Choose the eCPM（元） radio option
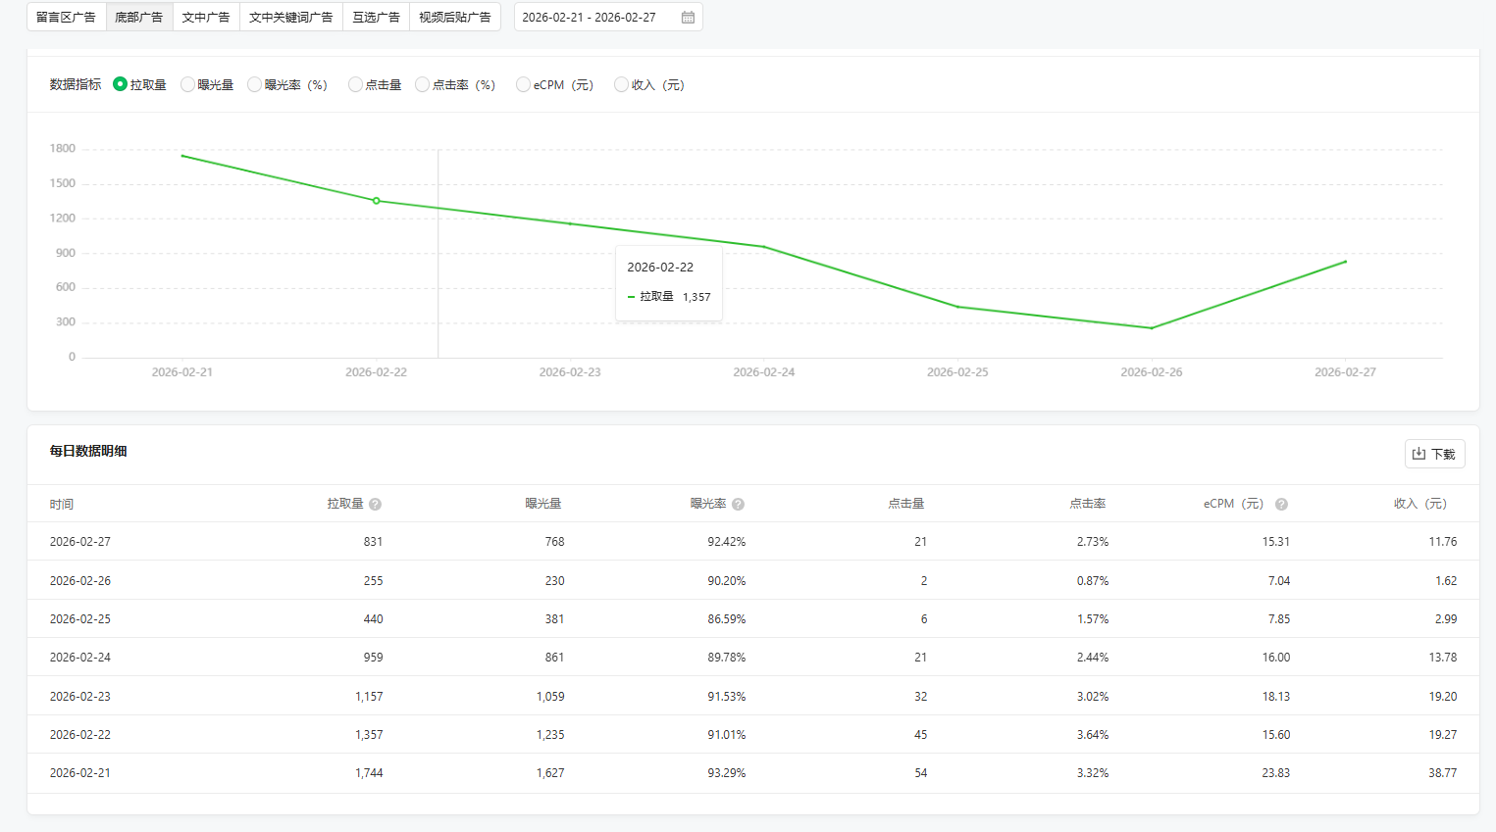The image size is (1496, 832). pos(524,85)
